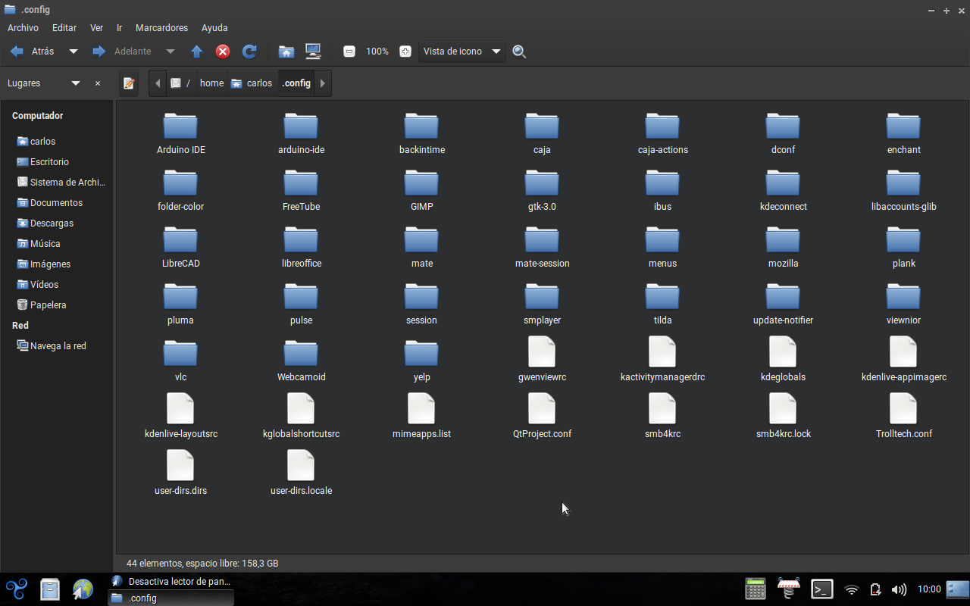Click the carlos breadcrumb path button

point(252,83)
